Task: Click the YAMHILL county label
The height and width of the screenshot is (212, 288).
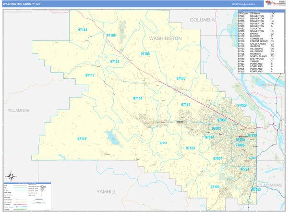Action: [107, 192]
